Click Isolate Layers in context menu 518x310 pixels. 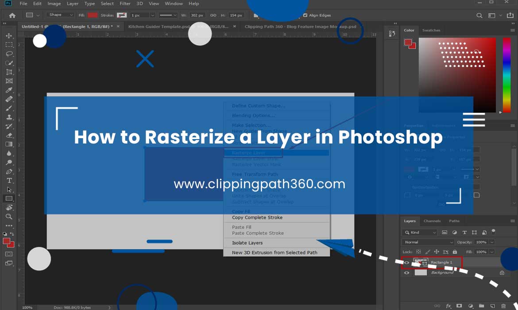(247, 243)
